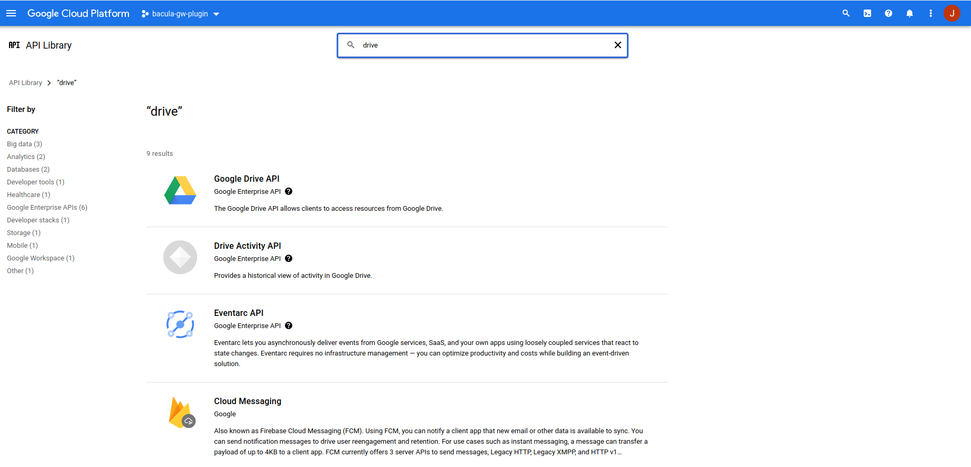The image size is (971, 467).
Task: Filter by Databases (2) category
Action: (28, 170)
